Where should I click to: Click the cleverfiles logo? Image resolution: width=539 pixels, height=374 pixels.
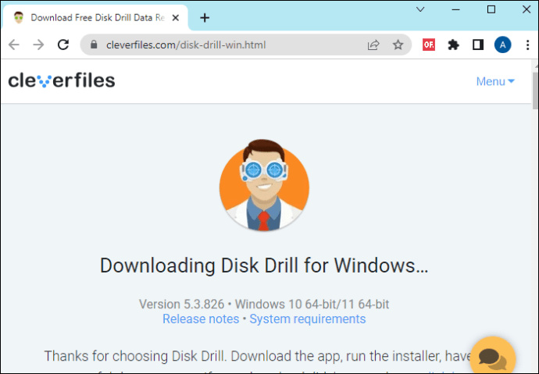pos(62,80)
